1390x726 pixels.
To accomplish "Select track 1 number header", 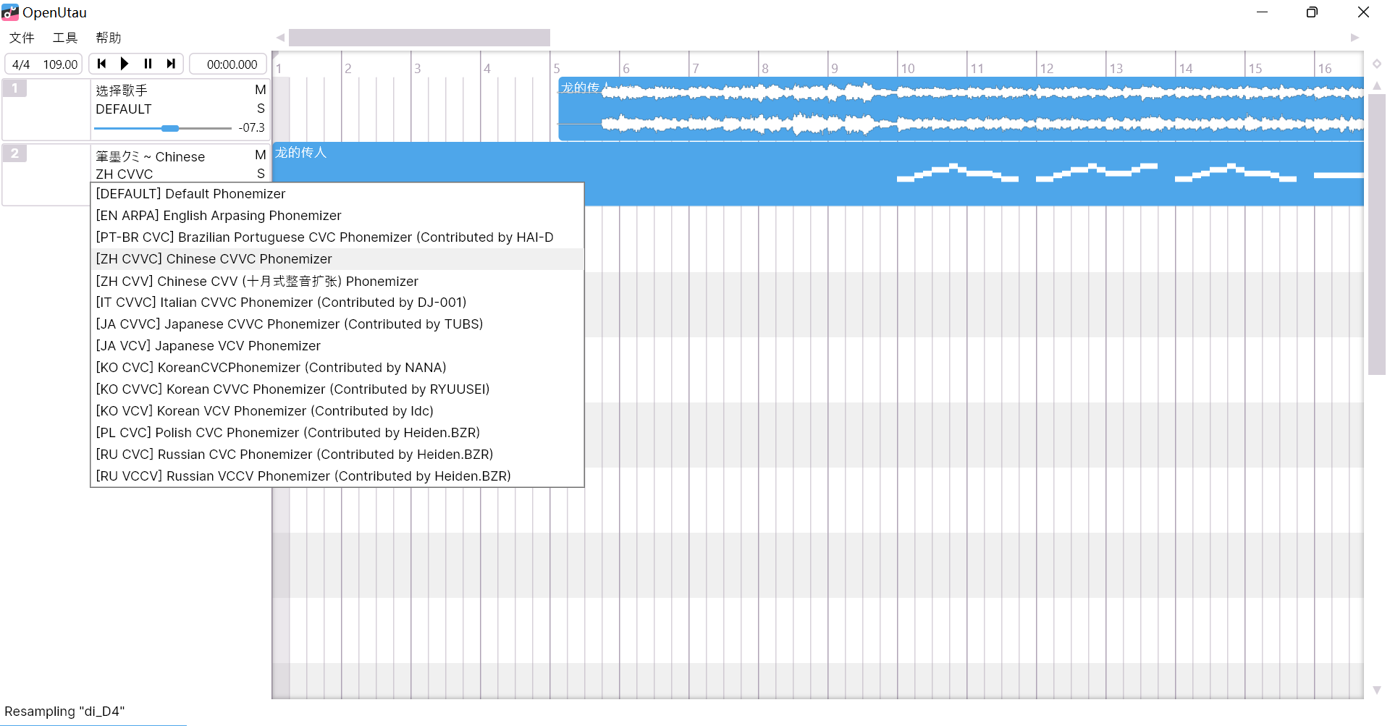I will click(14, 88).
